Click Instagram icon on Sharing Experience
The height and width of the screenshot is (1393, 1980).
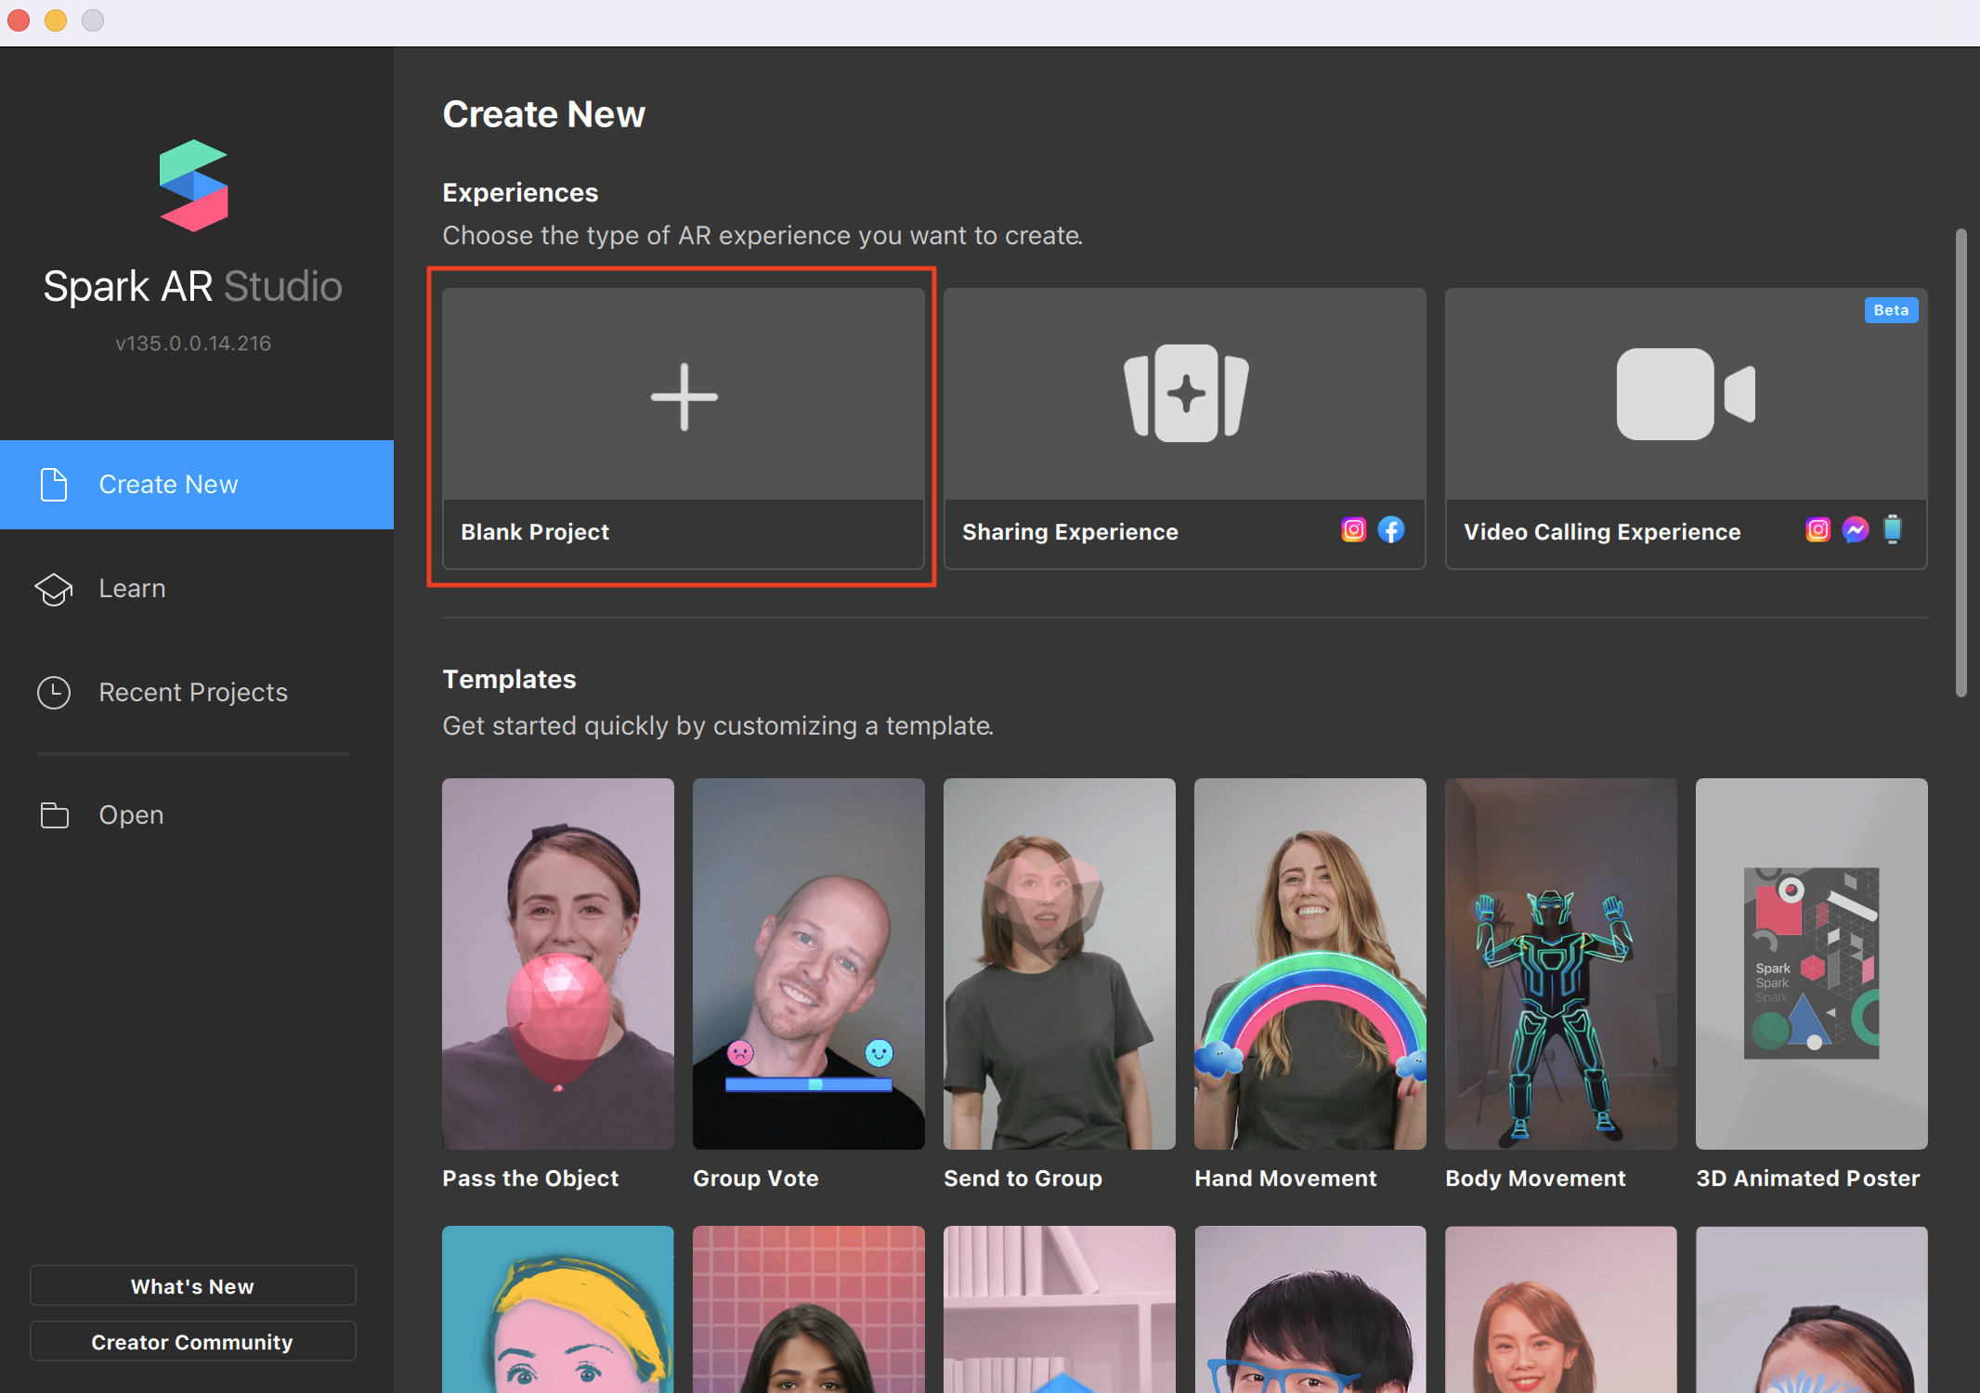[x=1354, y=530]
